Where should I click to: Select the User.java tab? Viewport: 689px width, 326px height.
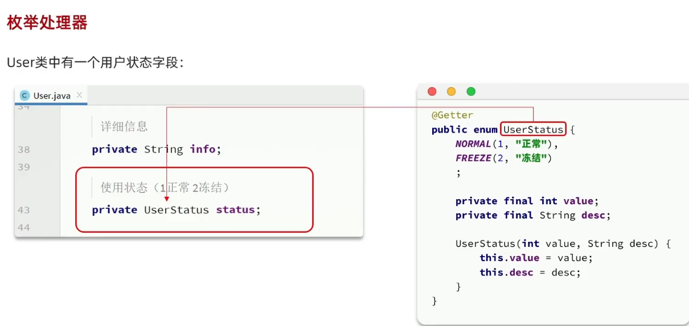[x=52, y=96]
